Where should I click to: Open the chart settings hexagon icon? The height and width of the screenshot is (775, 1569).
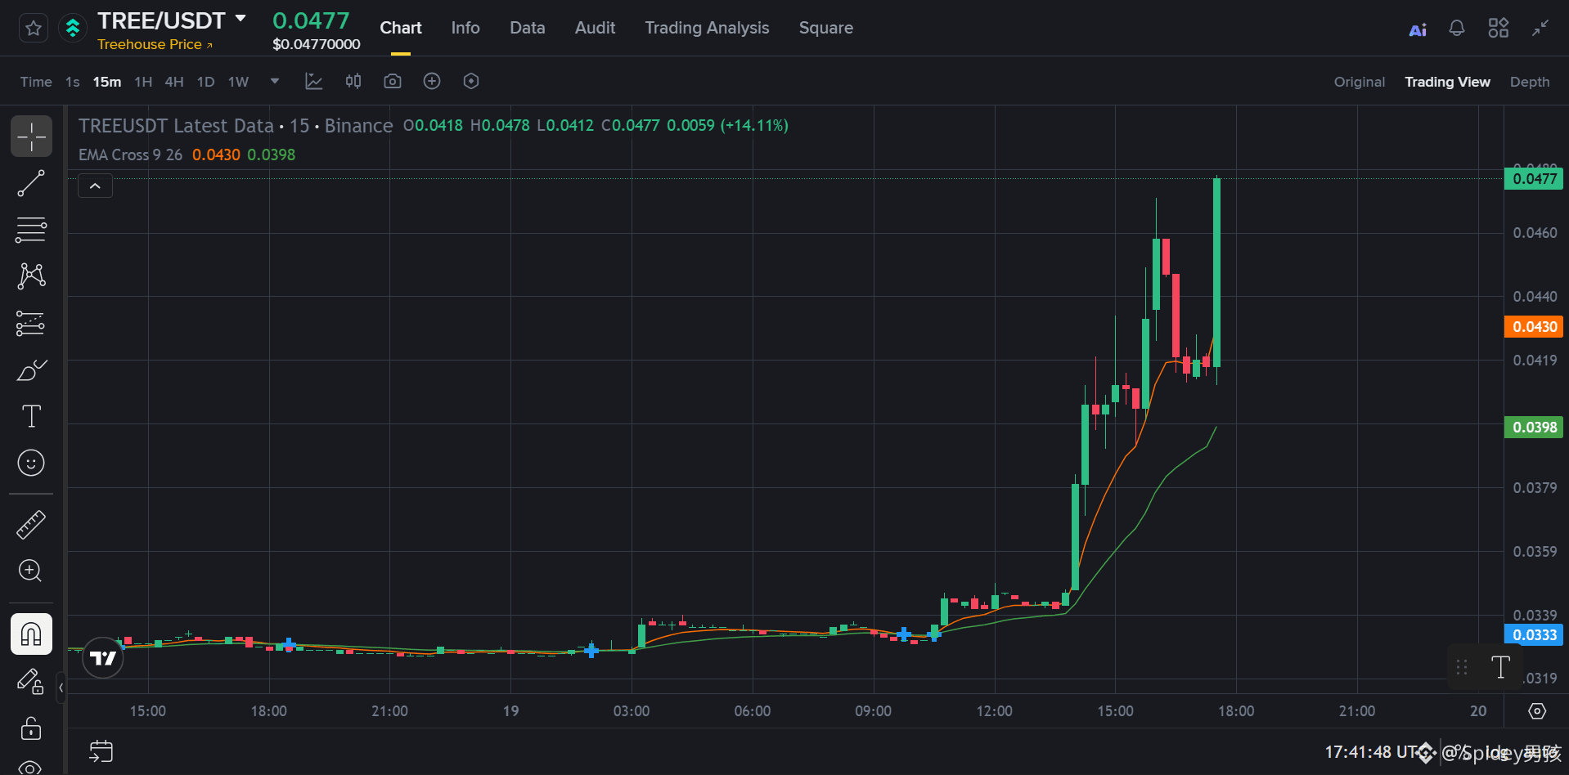pyautogui.click(x=471, y=81)
